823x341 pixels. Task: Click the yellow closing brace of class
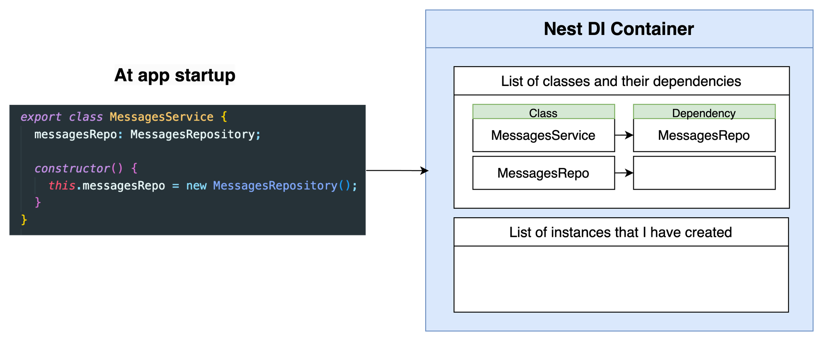[24, 219]
